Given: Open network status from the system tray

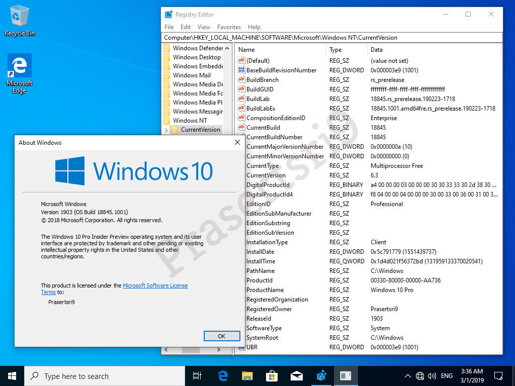Looking at the screenshot, I should pyautogui.click(x=420, y=376).
